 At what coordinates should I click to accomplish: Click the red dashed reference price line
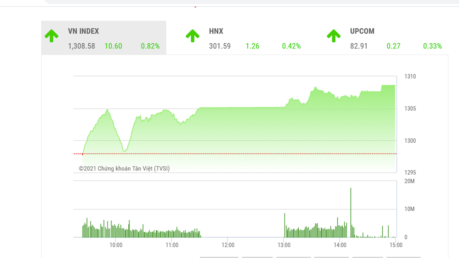(235, 154)
